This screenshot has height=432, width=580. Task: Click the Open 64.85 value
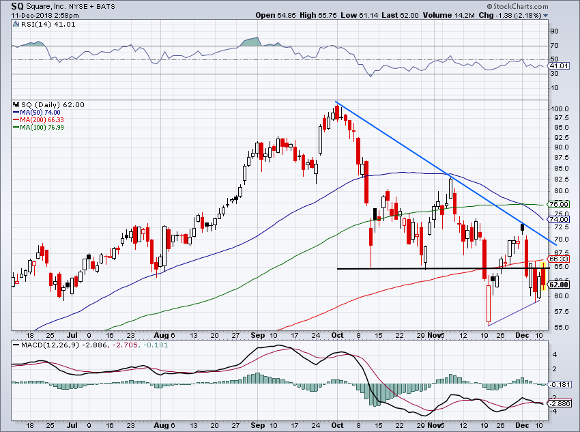[x=276, y=15]
